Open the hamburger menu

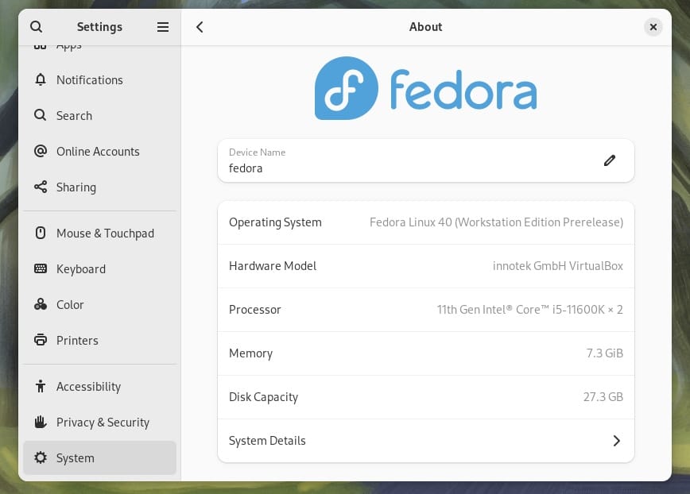[x=163, y=26]
